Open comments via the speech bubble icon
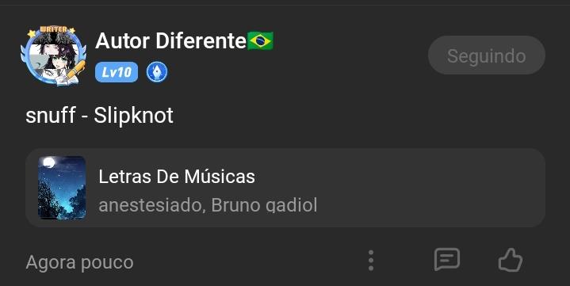This screenshot has height=286, width=570. tap(447, 260)
